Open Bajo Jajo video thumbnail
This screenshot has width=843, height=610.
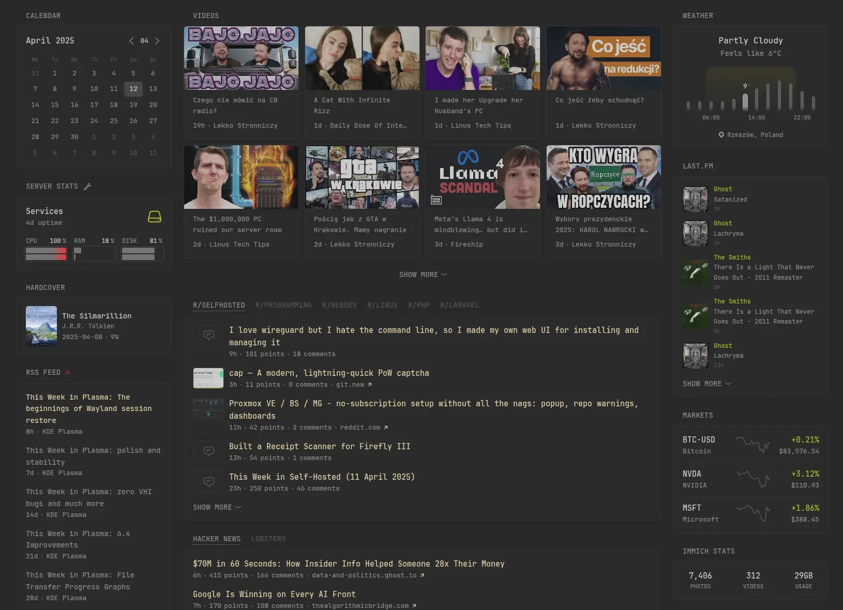241,58
